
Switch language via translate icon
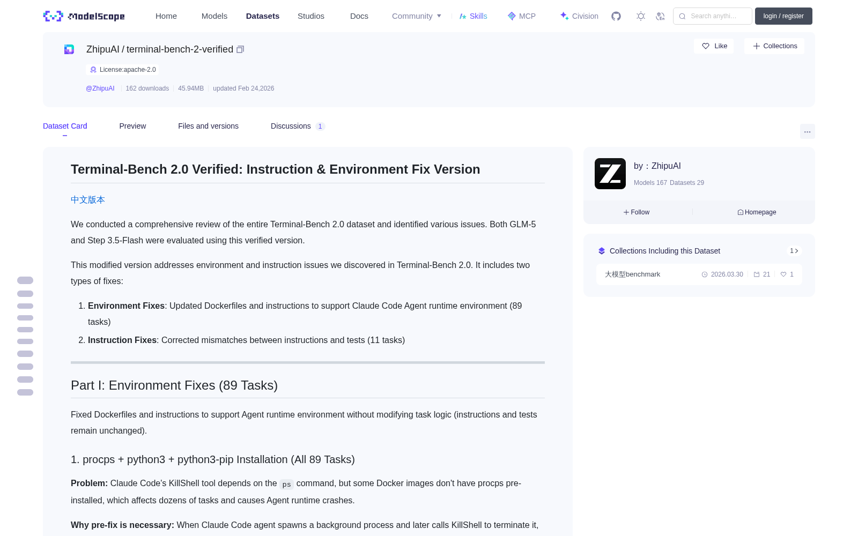(661, 16)
